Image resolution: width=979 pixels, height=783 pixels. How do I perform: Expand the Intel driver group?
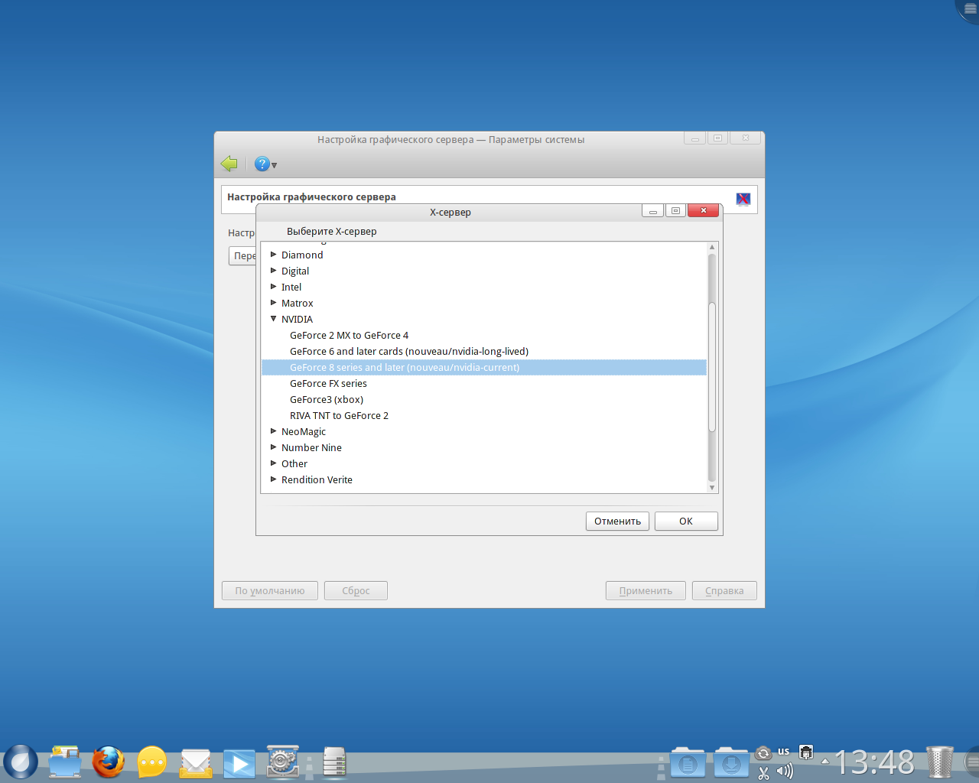274,287
